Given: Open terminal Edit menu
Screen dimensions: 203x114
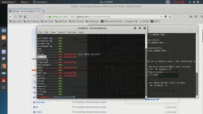Looking at the screenshot, I should [46, 32].
